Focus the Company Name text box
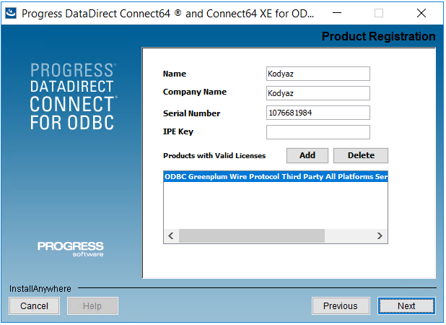446x325 pixels. pos(318,93)
